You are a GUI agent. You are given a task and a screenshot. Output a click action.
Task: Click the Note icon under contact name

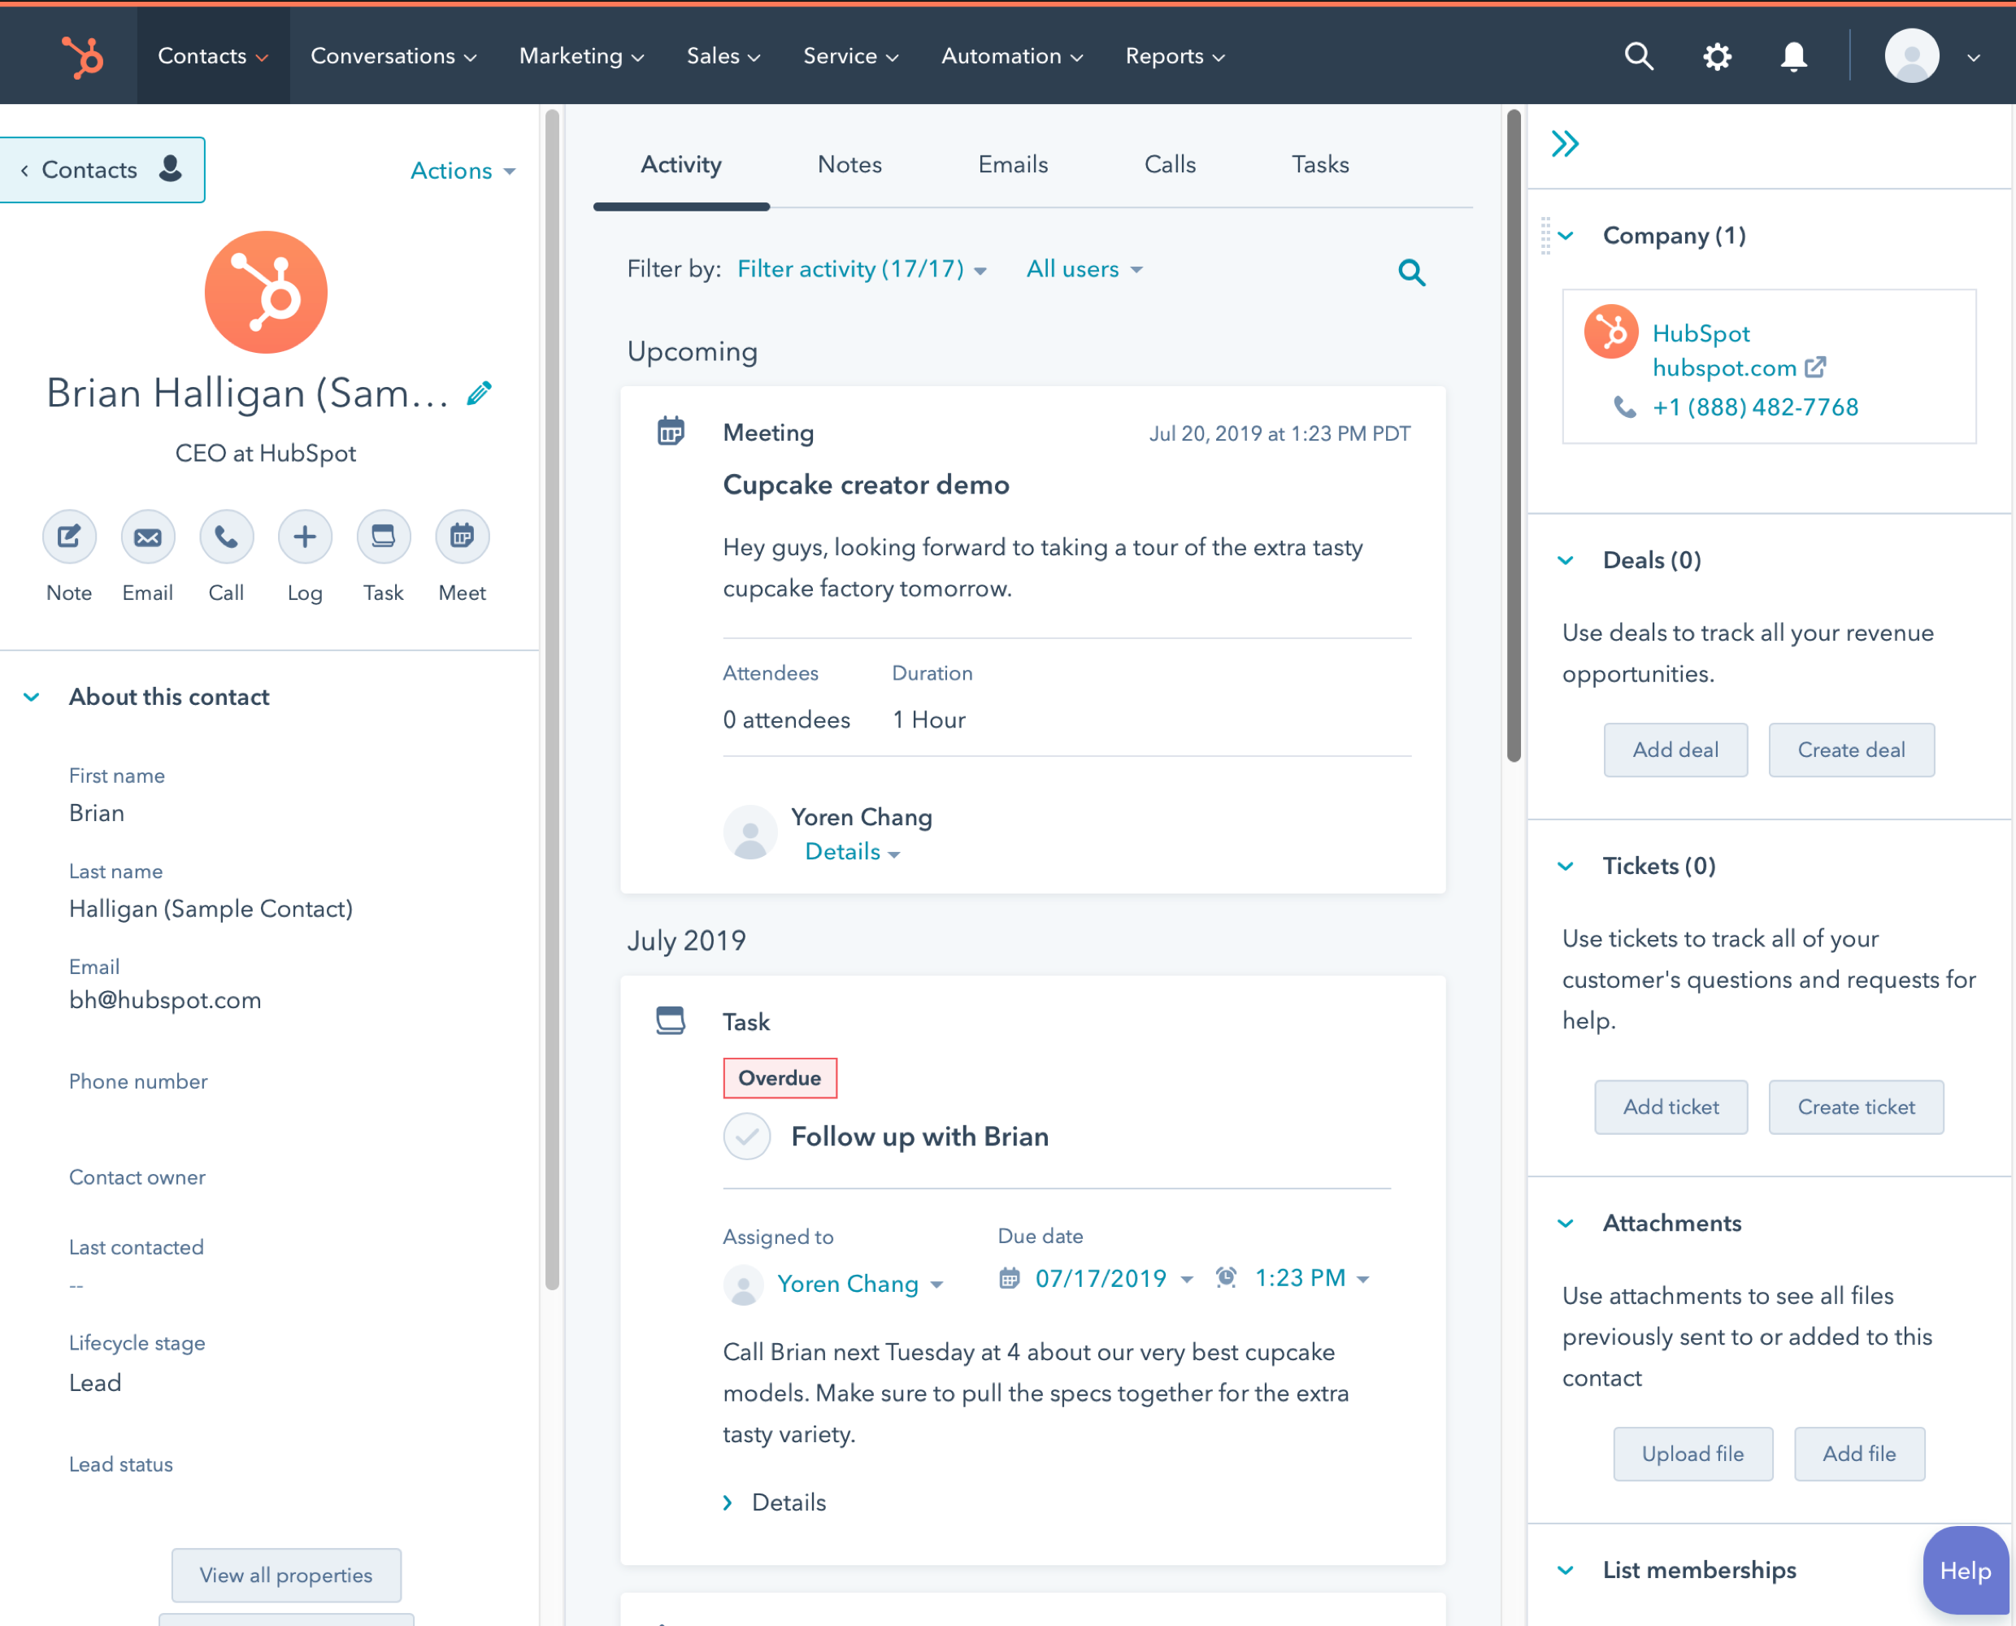coord(69,537)
